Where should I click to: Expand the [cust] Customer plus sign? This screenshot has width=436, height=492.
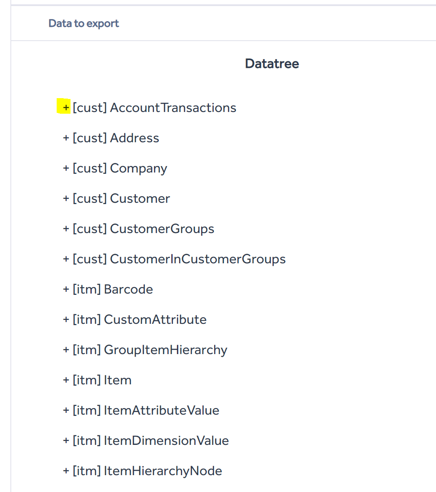click(66, 198)
